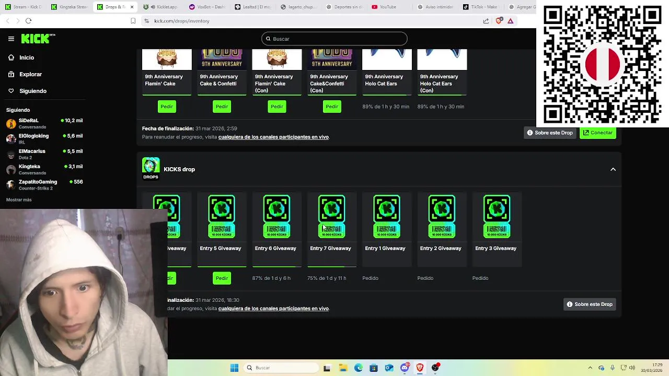Screen dimensions: 669x376
Task: Open SiDeRaL channel avatar
Action: click(11, 124)
